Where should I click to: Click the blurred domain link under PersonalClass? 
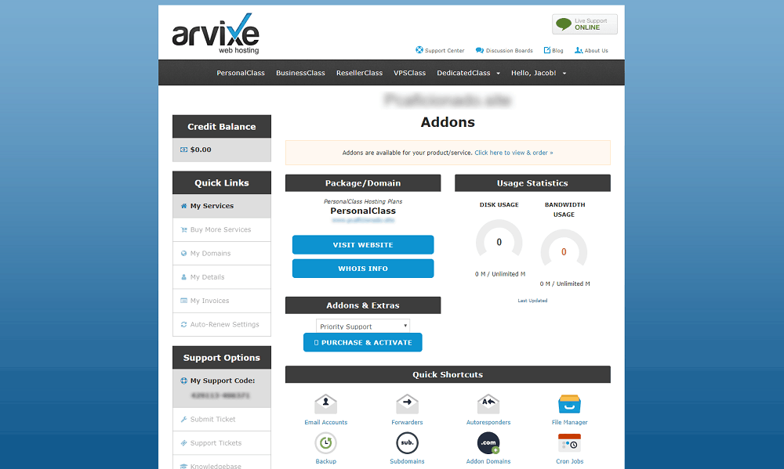point(362,220)
